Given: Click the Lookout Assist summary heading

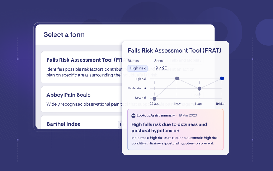Looking at the screenshot, I should pos(156,115).
